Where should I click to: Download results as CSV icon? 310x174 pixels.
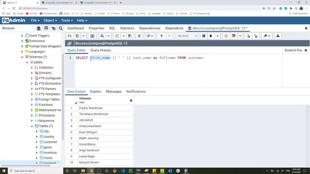(x=278, y=36)
